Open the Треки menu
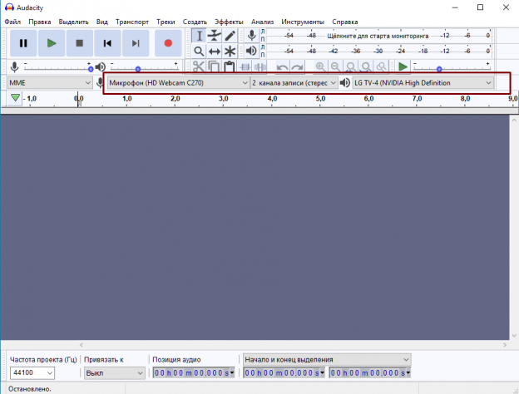The image size is (519, 394). (166, 22)
